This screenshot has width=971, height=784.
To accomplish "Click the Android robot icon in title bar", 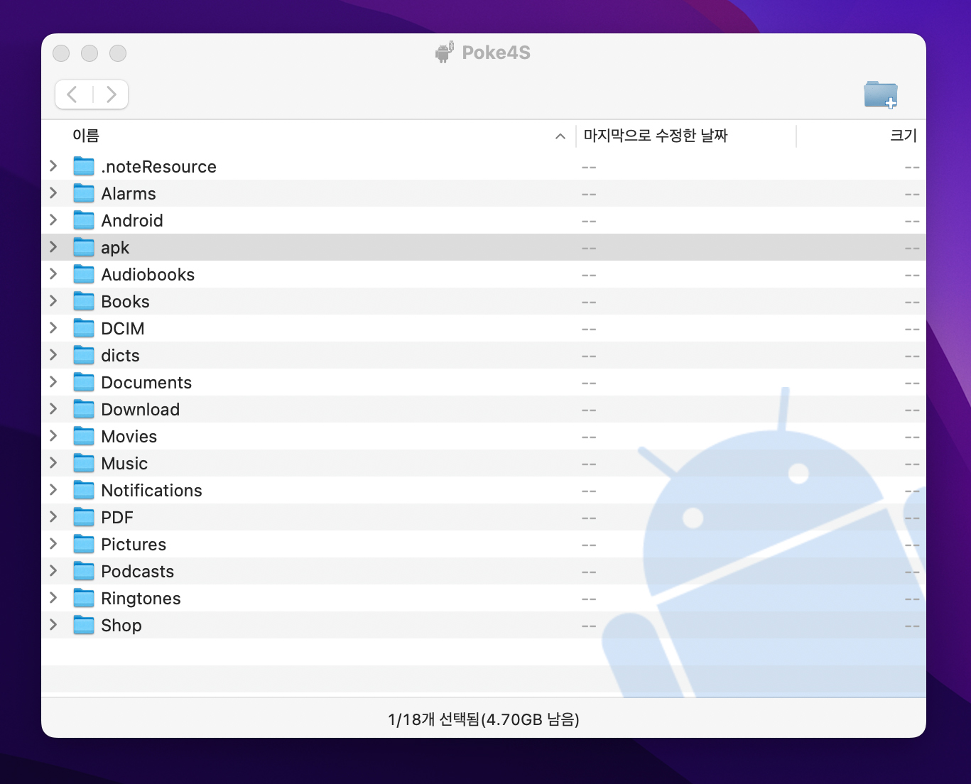I will pyautogui.click(x=445, y=53).
